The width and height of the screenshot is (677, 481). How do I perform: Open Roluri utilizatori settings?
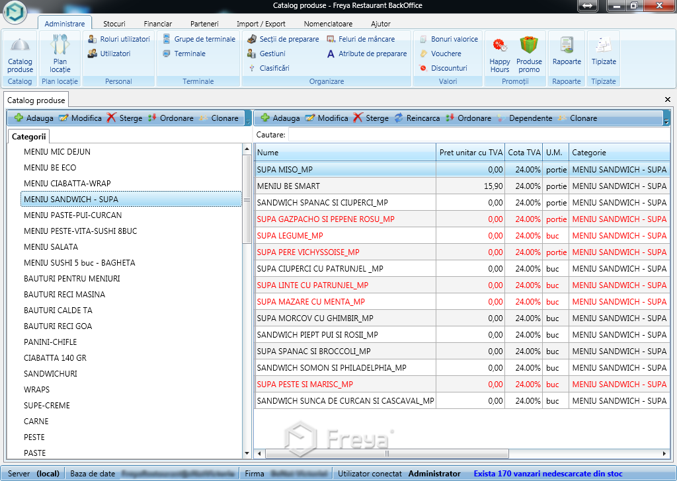tap(119, 39)
